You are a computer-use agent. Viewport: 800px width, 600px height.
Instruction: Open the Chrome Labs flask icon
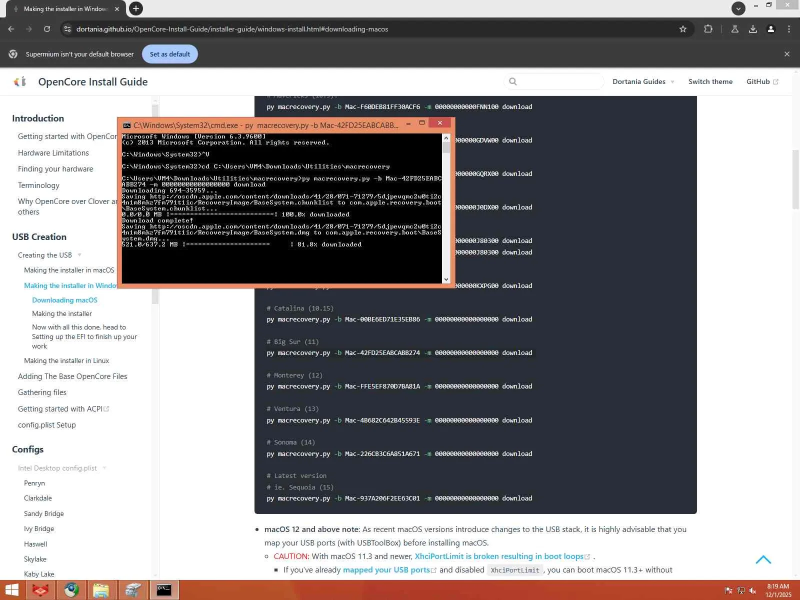735,29
